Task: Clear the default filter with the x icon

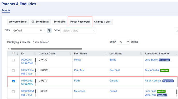Action: pos(41,30)
